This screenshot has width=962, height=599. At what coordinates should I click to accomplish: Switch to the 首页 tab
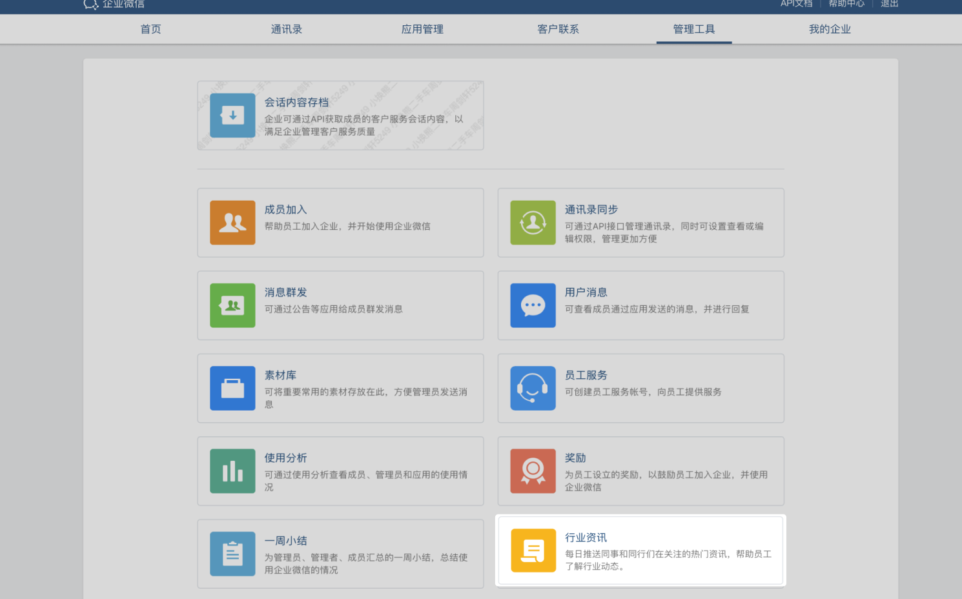point(151,29)
